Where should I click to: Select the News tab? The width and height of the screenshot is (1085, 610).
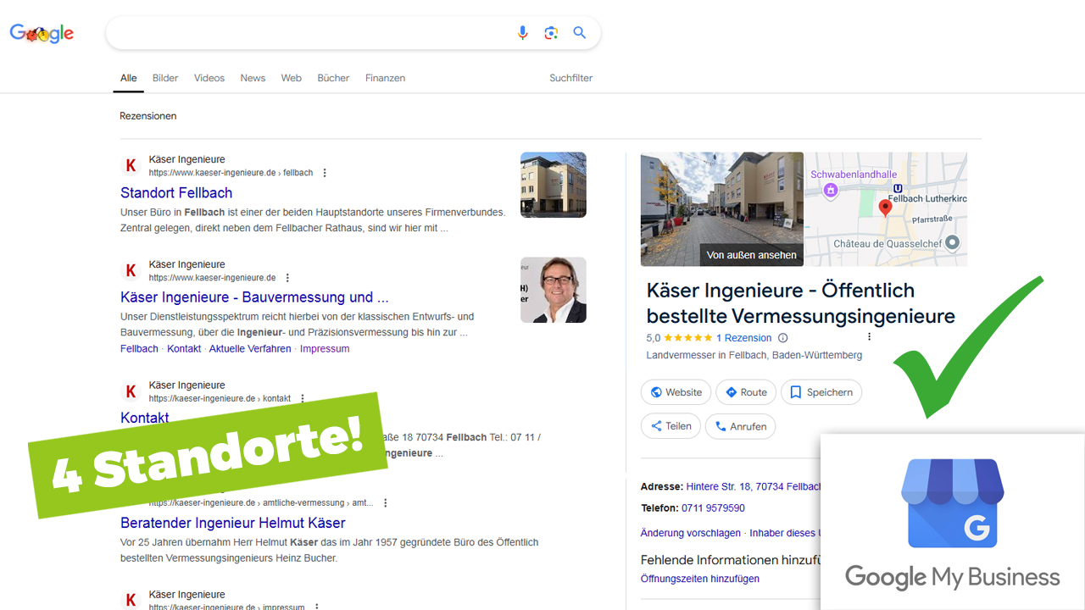[x=253, y=78]
